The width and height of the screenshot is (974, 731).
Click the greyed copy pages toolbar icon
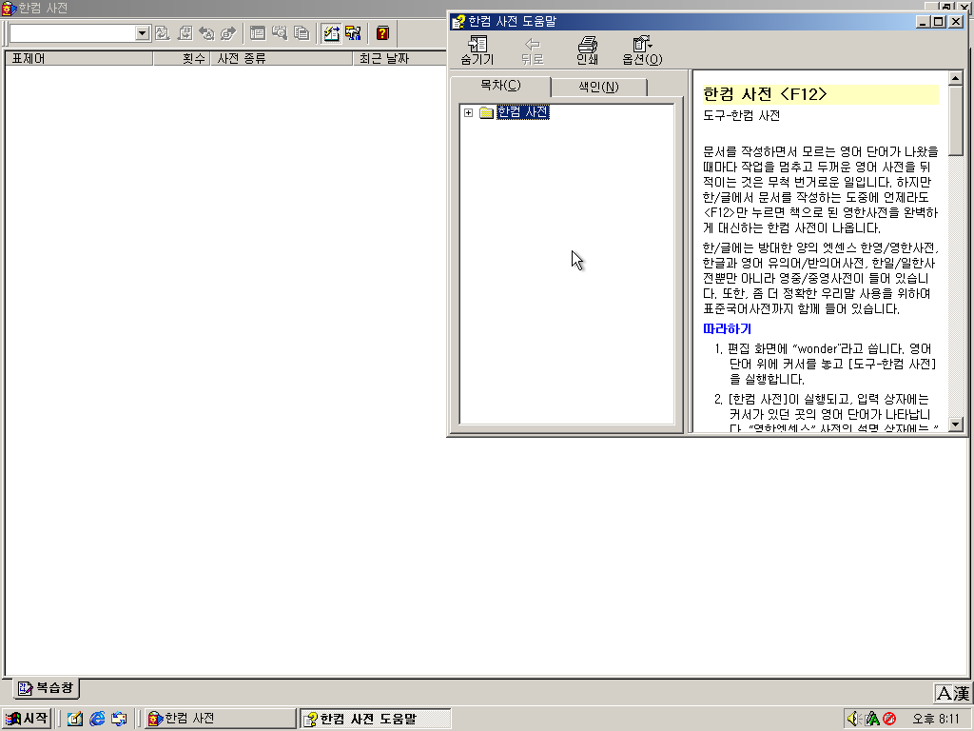tap(302, 33)
